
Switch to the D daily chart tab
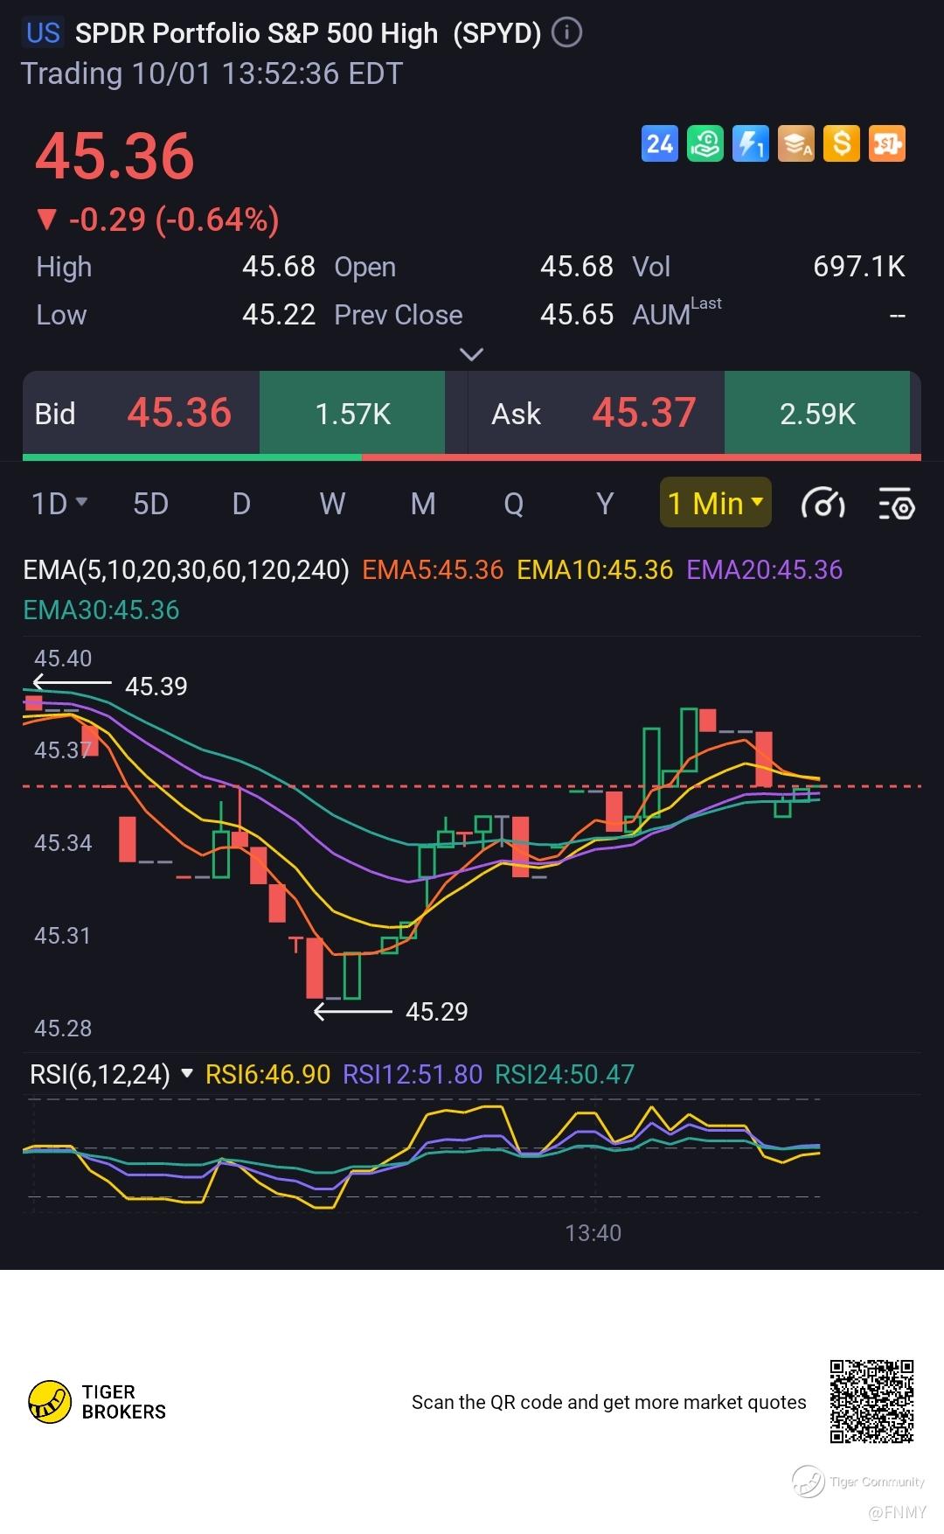click(241, 504)
